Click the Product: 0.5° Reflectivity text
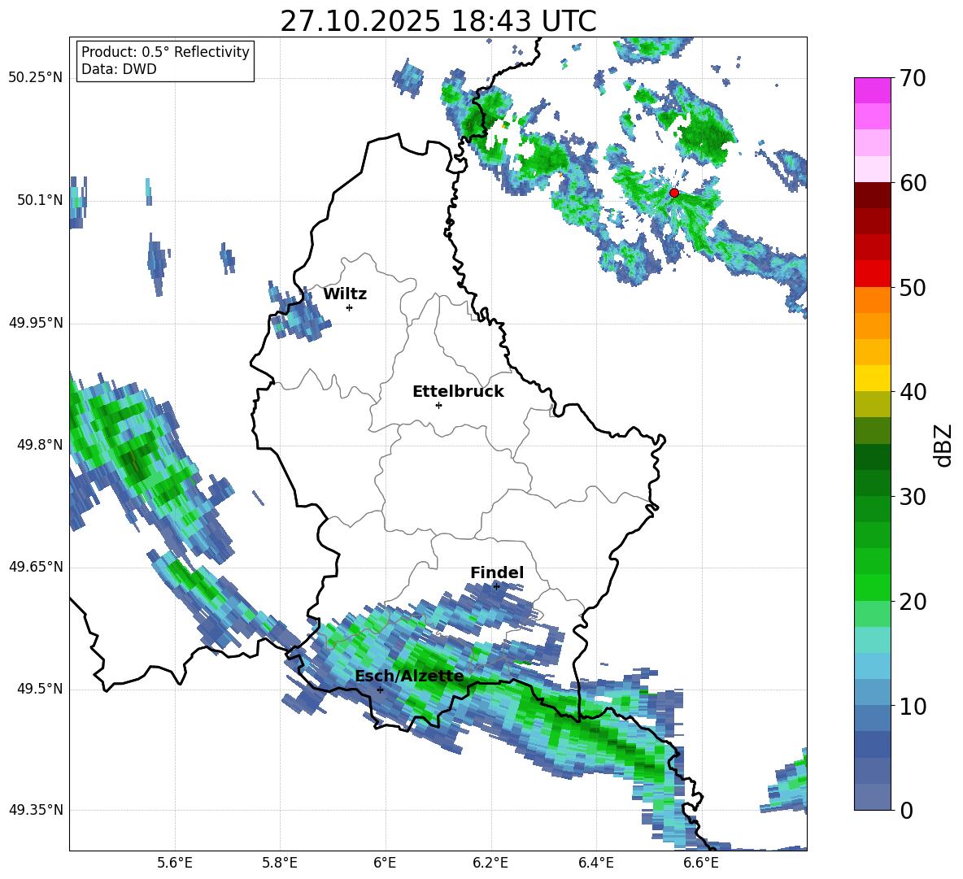Image resolution: width=963 pixels, height=879 pixels. (165, 52)
